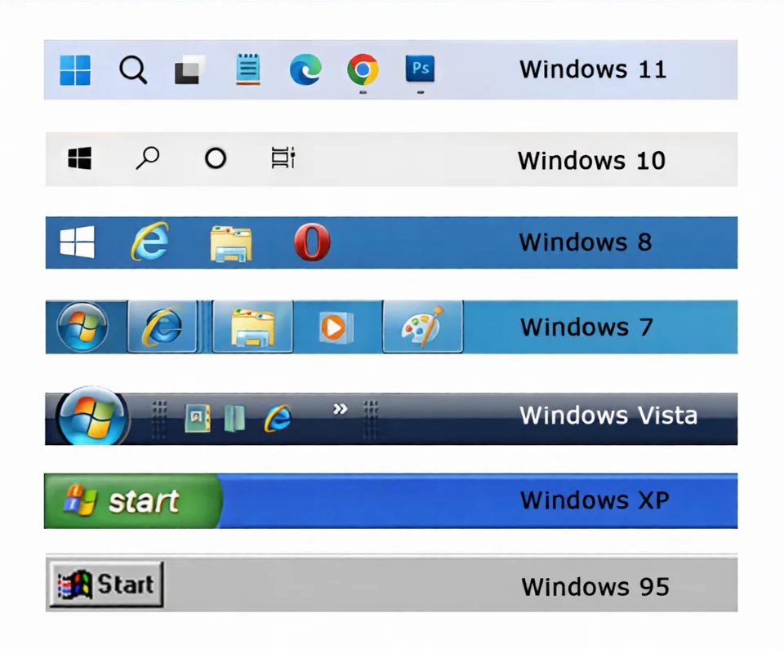Open the Windows 10 search magnifier
Image resolution: width=784 pixels, height=649 pixels.
pos(148,158)
